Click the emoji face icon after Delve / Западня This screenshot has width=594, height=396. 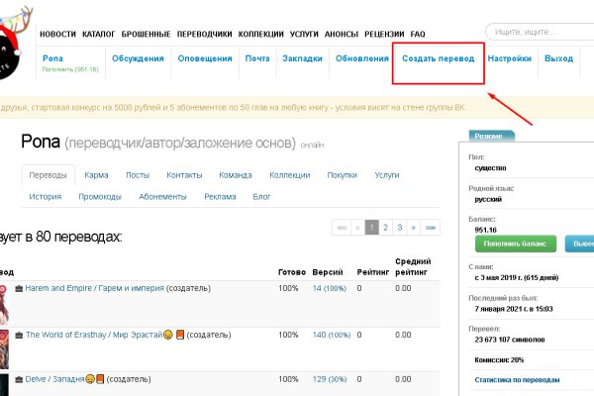90,379
